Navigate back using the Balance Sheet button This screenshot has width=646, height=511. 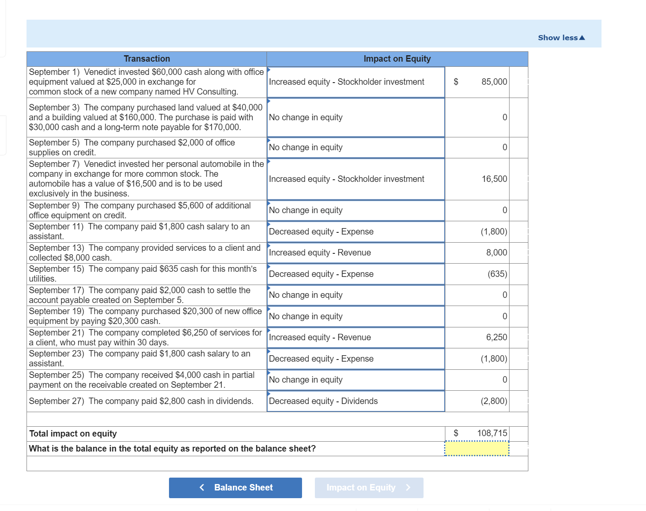point(235,487)
